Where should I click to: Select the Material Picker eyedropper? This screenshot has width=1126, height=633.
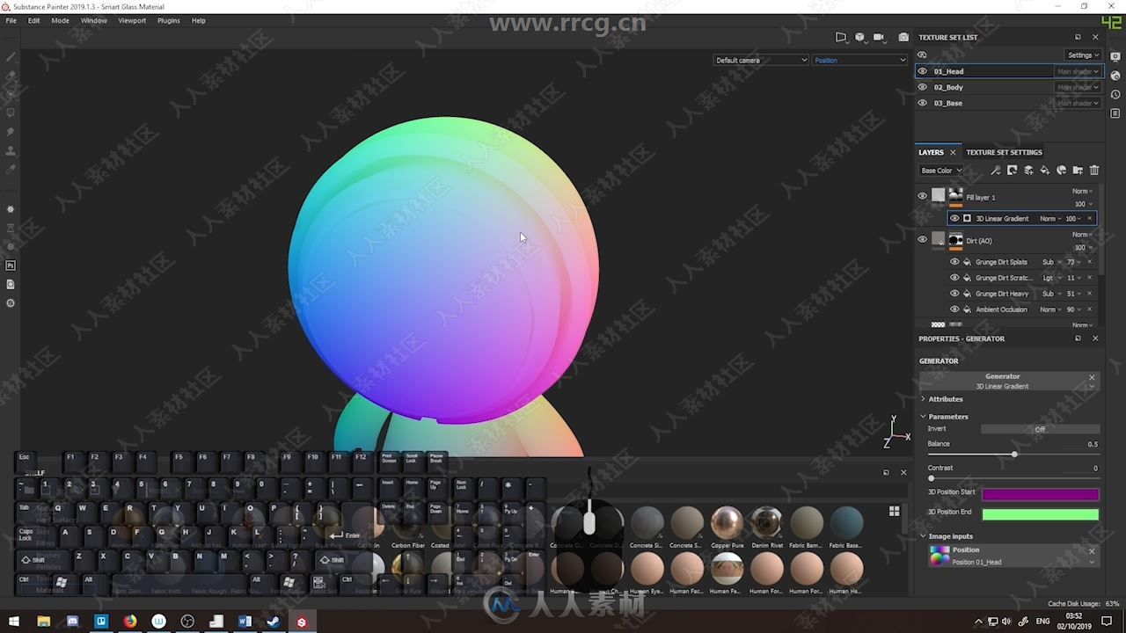(11, 169)
